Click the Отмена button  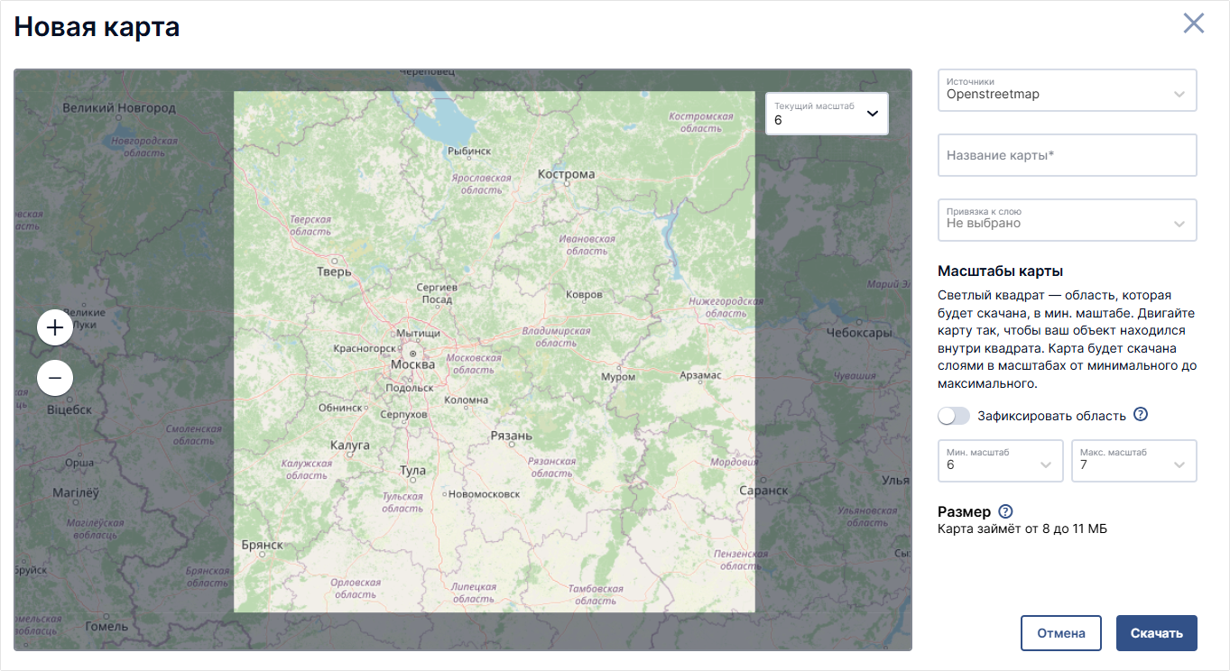click(1061, 633)
